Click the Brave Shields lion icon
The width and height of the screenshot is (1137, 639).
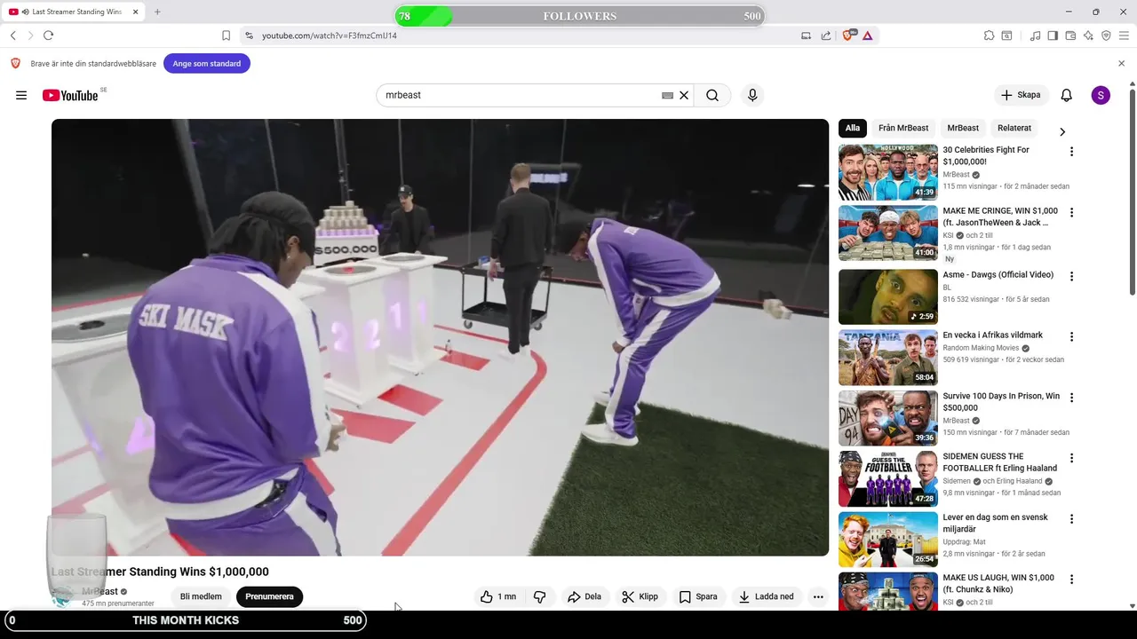click(x=848, y=35)
